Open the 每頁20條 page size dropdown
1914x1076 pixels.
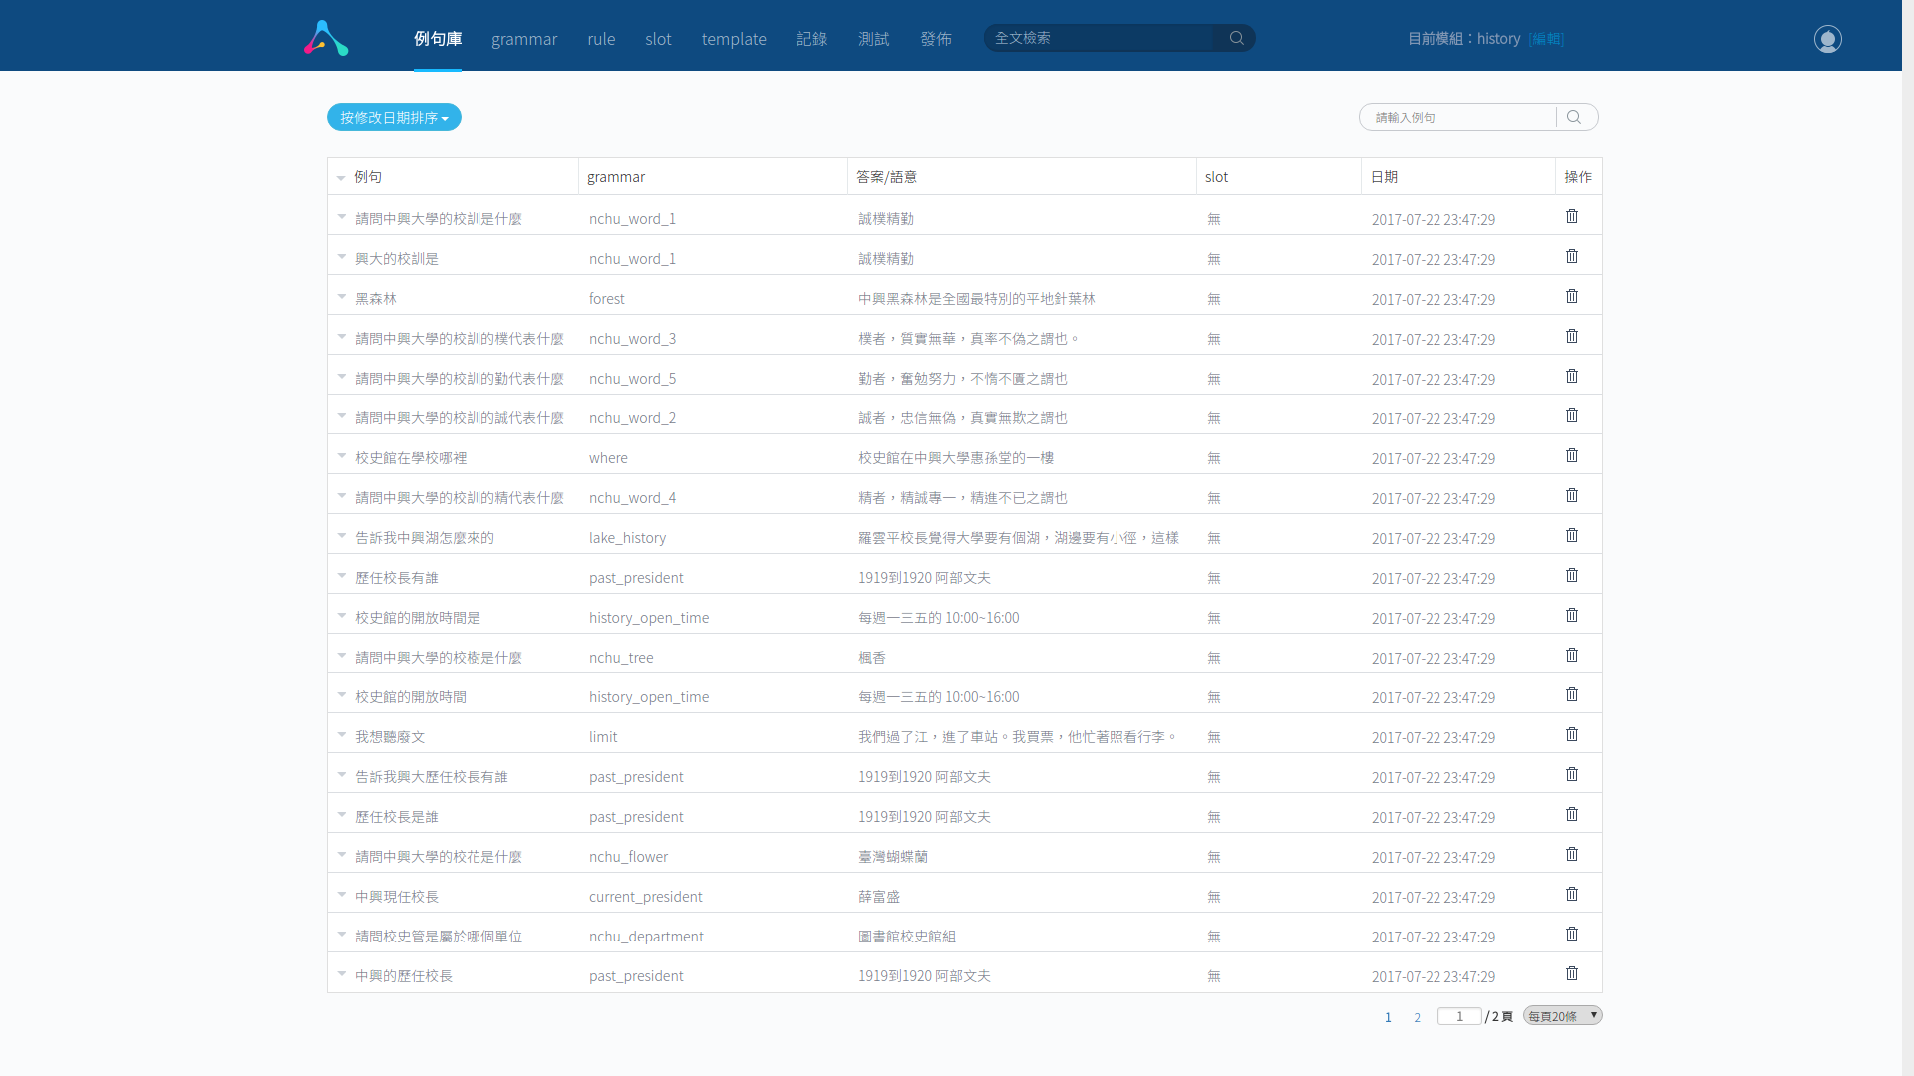[x=1562, y=1016]
